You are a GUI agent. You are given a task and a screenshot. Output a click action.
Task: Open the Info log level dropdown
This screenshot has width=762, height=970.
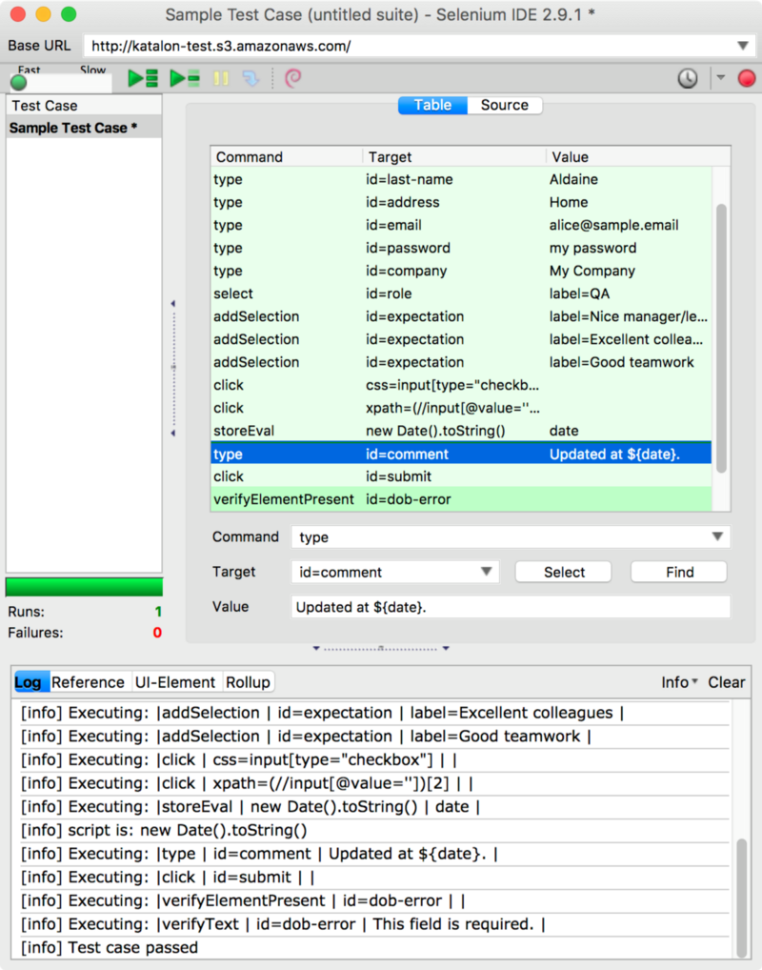click(679, 682)
